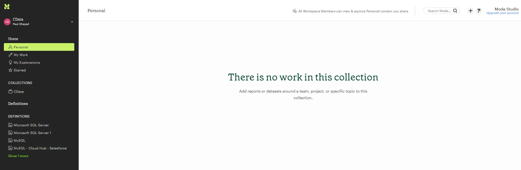Expand list with Show 1 more
521x170 pixels.
[x=18, y=156]
